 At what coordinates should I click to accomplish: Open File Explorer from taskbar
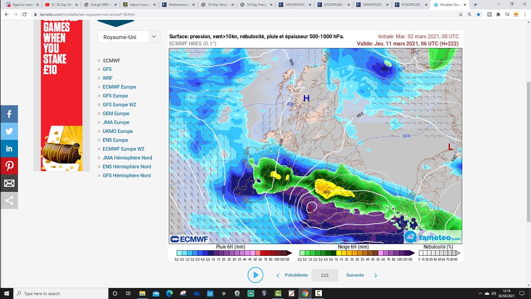pyautogui.click(x=142, y=294)
